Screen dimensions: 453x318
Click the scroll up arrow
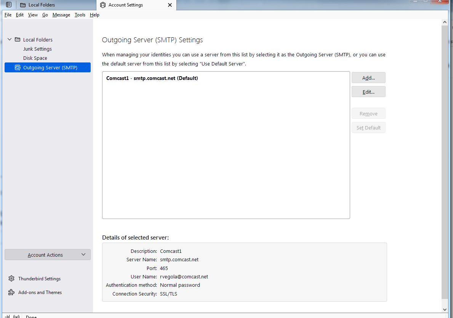tap(445, 22)
